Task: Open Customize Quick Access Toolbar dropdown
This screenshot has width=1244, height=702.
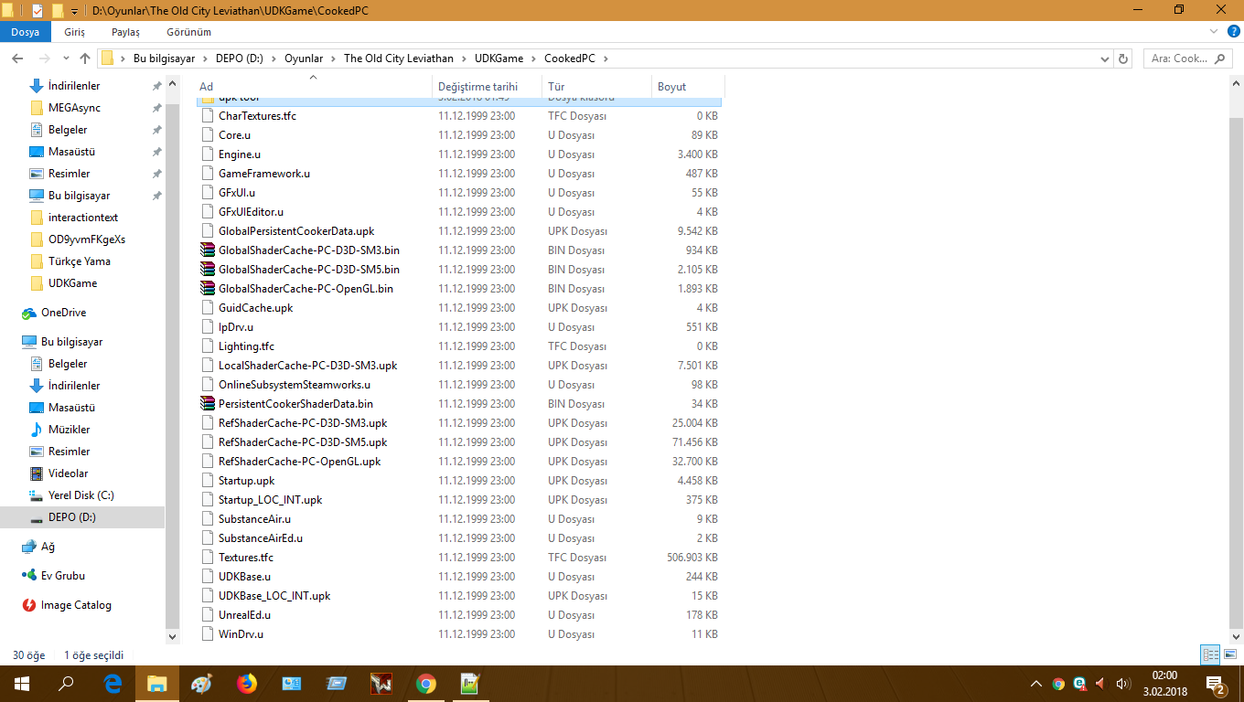Action: pos(74,11)
